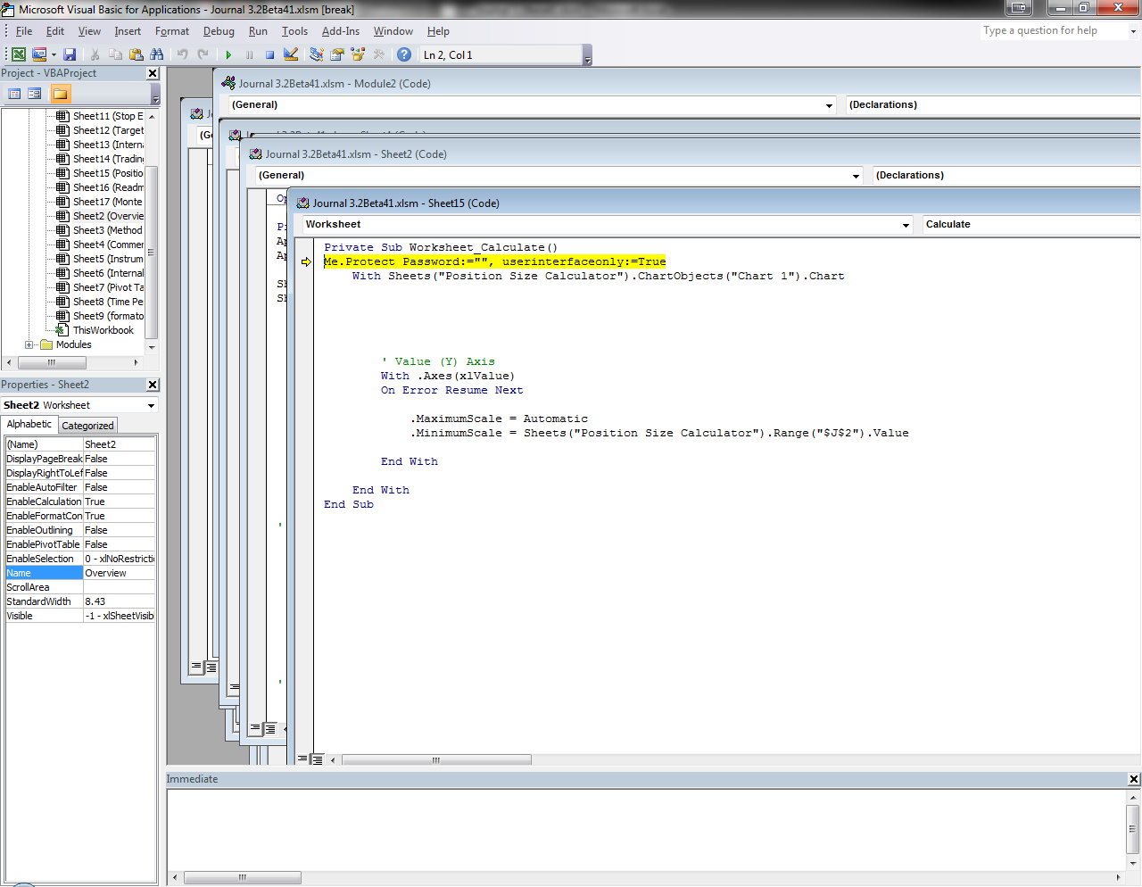Reset execution with the blue stop icon
Image resolution: width=1142 pixels, height=887 pixels.
click(269, 54)
